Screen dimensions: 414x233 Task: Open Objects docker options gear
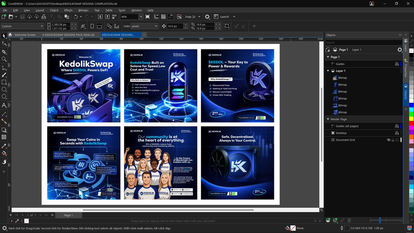tap(400, 50)
